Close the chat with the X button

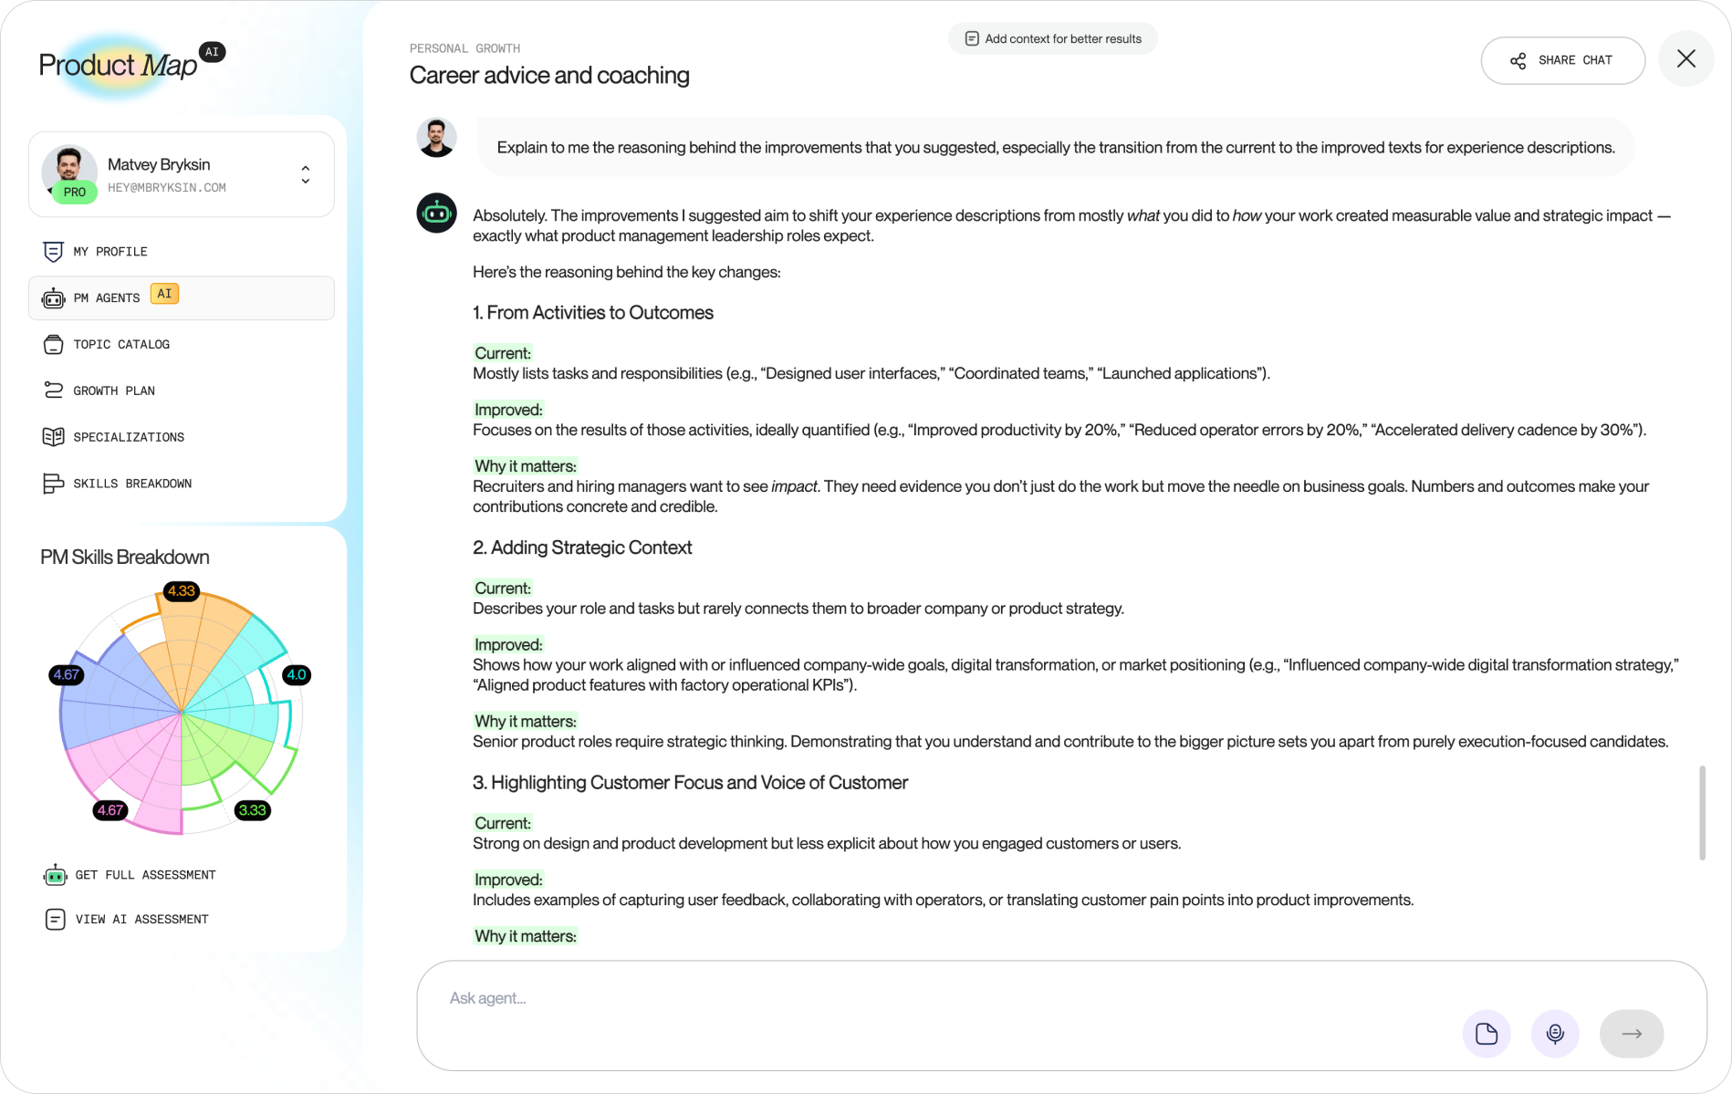pos(1686,59)
